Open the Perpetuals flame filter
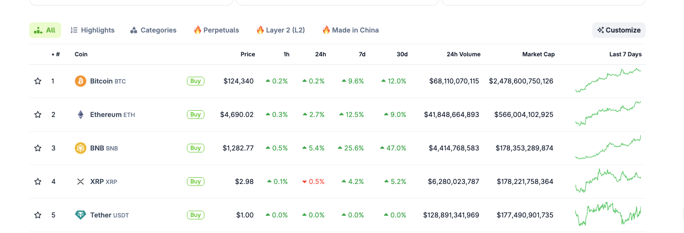 point(217,30)
